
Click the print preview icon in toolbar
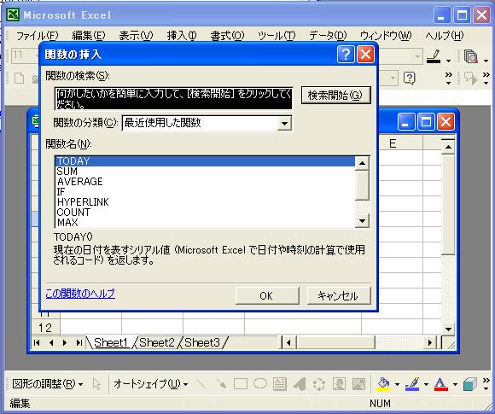tap(471, 57)
